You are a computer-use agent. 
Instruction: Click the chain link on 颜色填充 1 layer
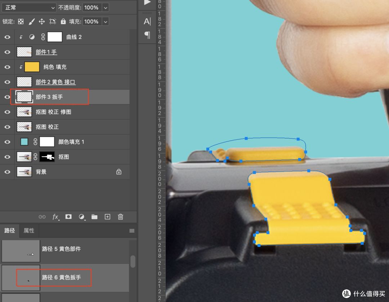pyautogui.click(x=35, y=142)
